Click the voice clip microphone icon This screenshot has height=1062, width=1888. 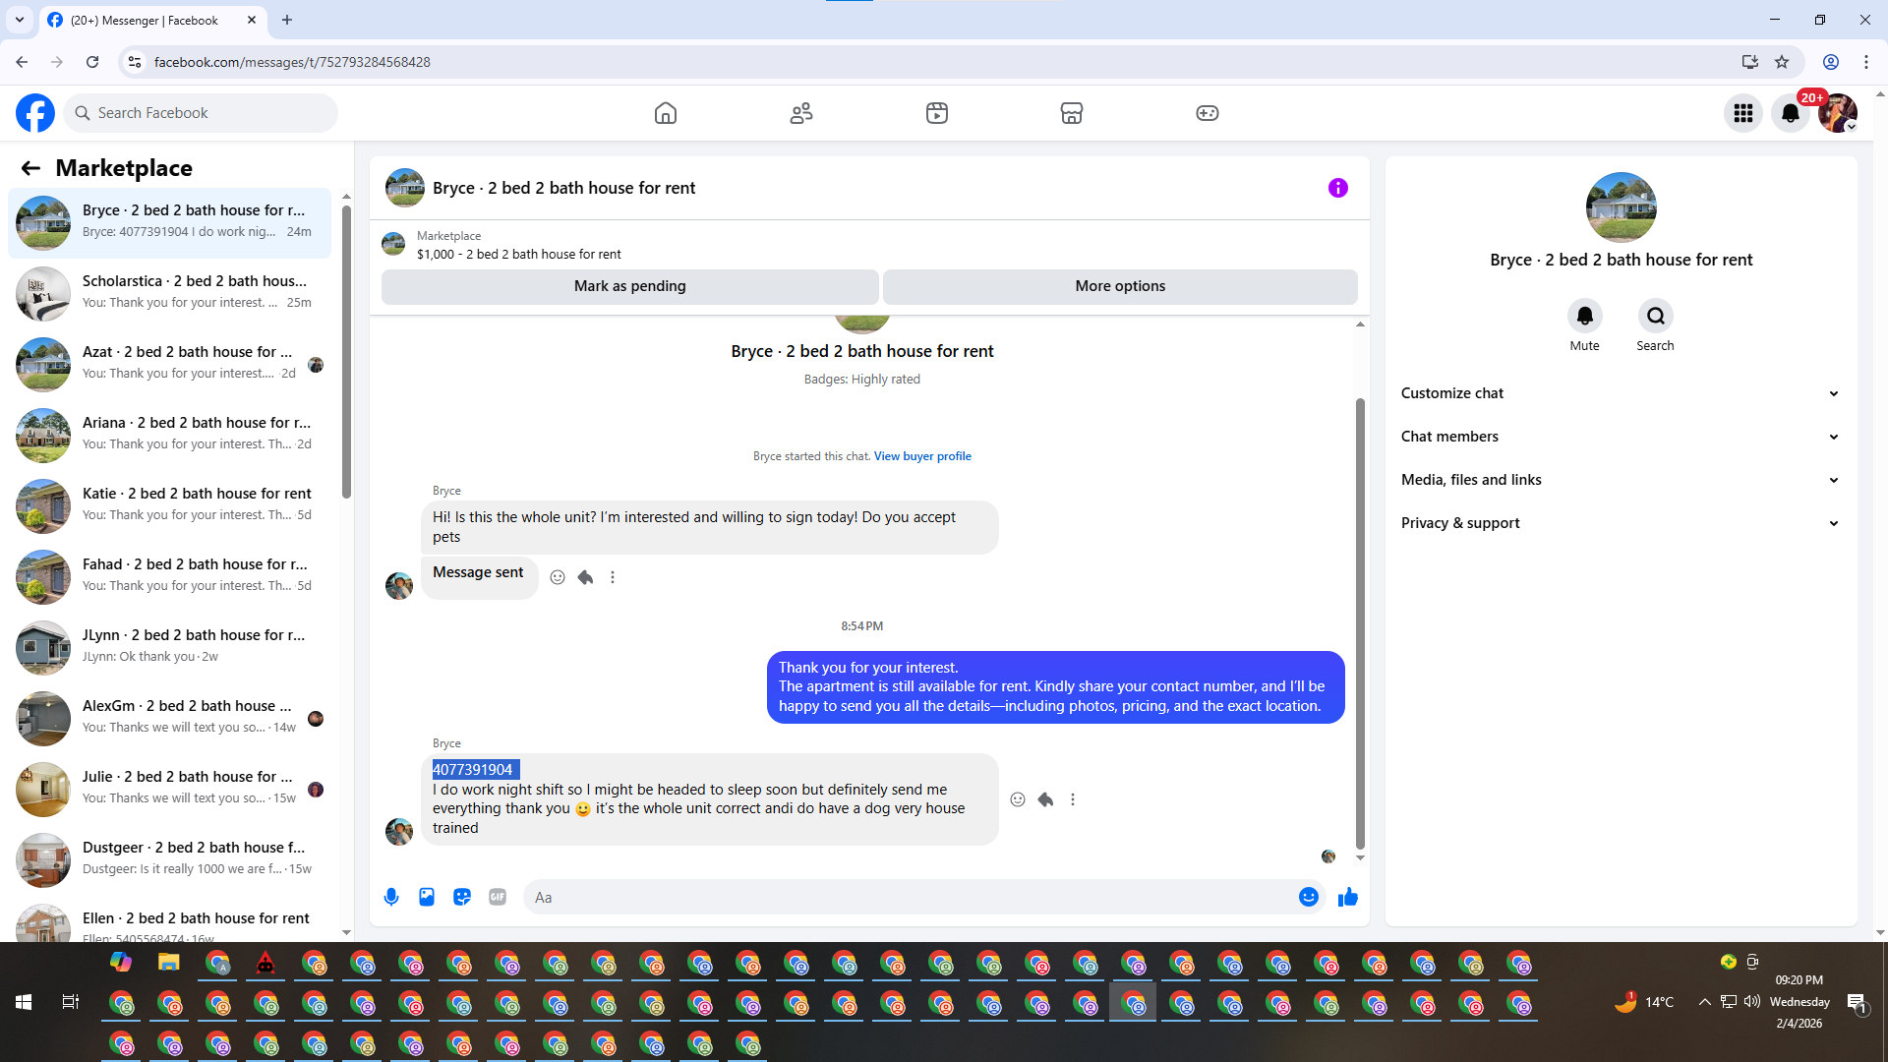point(391,897)
